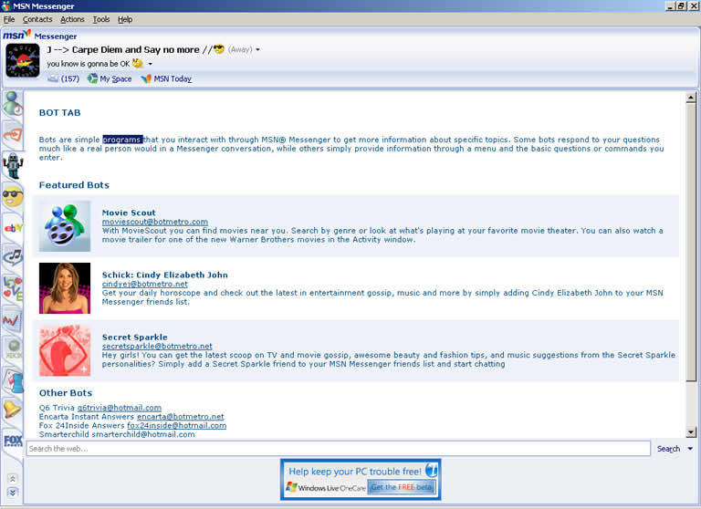Open the Actions menu

pyautogui.click(x=72, y=19)
